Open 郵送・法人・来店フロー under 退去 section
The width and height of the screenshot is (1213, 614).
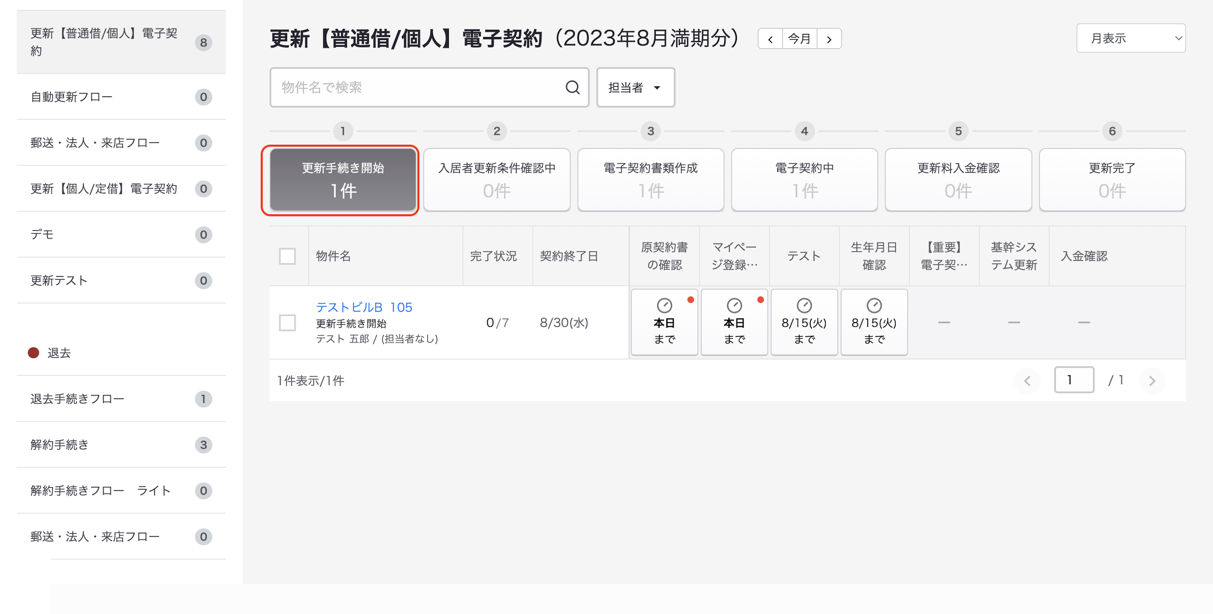pyautogui.click(x=121, y=536)
